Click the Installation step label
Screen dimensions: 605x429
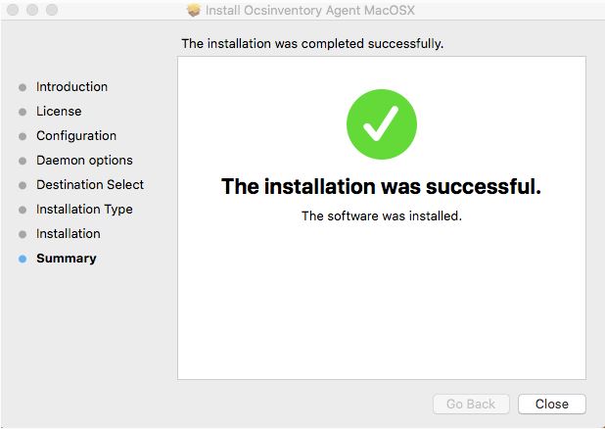tap(69, 234)
